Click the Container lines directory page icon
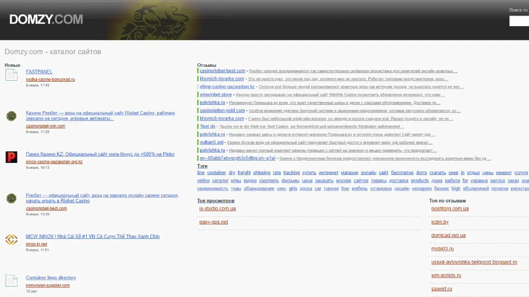Image resolution: width=529 pixels, height=297 pixels. click(x=11, y=281)
